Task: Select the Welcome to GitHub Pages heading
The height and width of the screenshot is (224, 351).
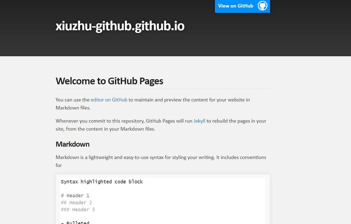Action: 109,81
